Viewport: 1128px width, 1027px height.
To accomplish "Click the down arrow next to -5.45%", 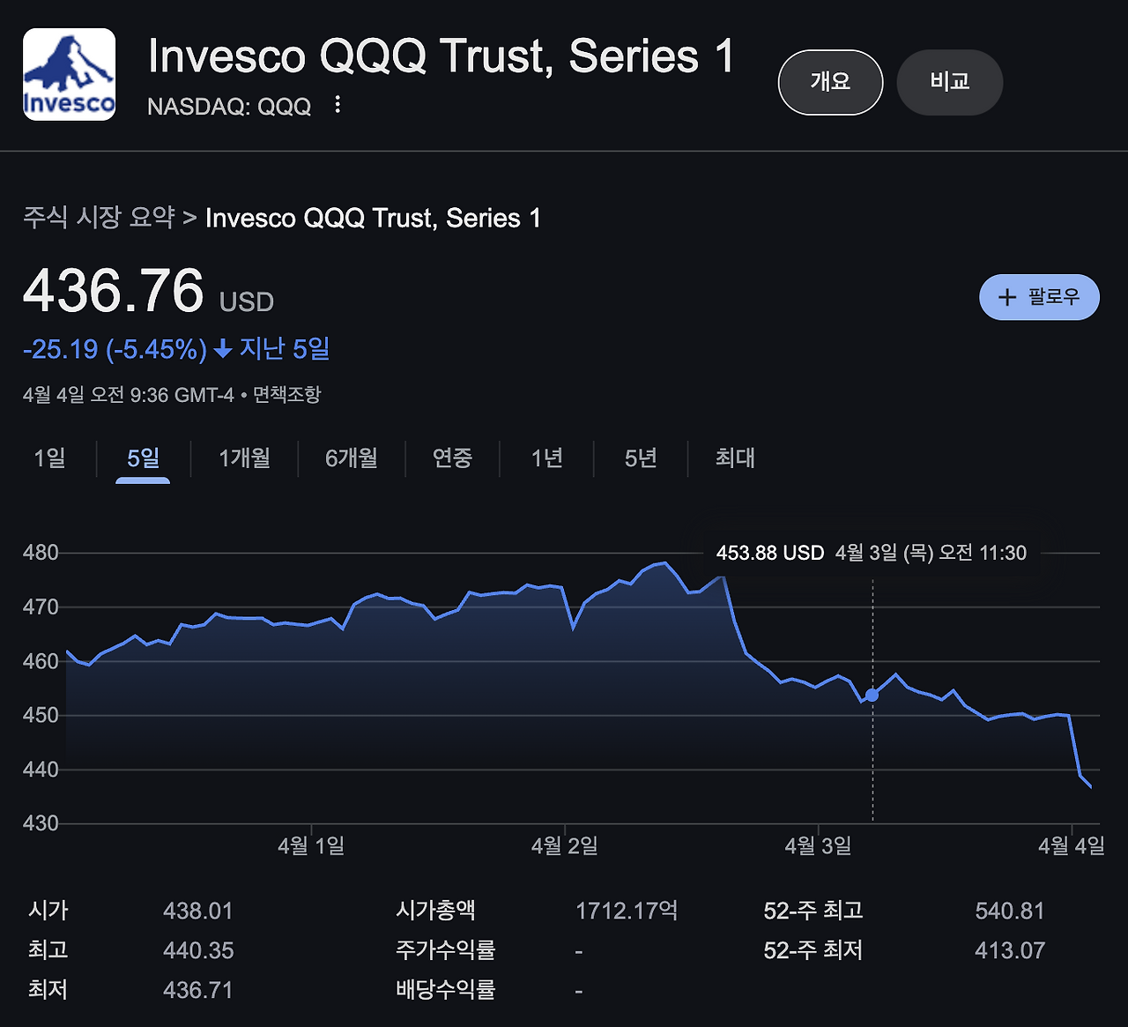I will 223,350.
